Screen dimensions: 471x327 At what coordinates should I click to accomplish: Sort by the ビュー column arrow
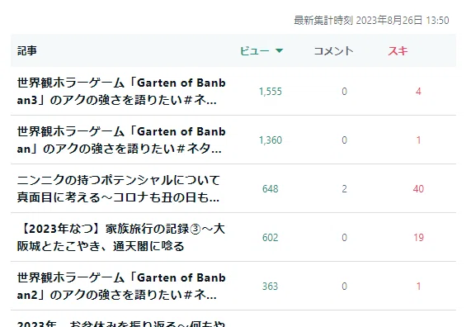pyautogui.click(x=279, y=50)
